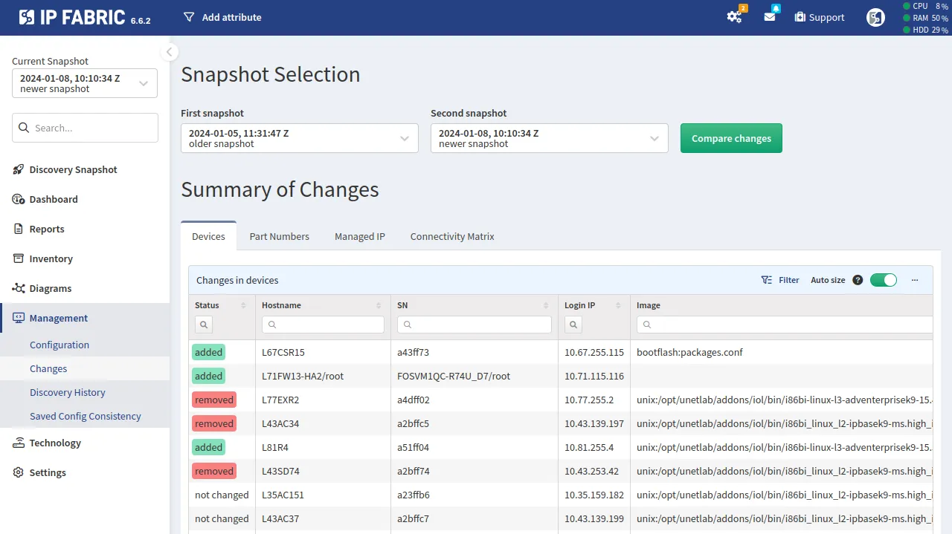Sort by the Hostname column
952x534 pixels.
tap(379, 305)
